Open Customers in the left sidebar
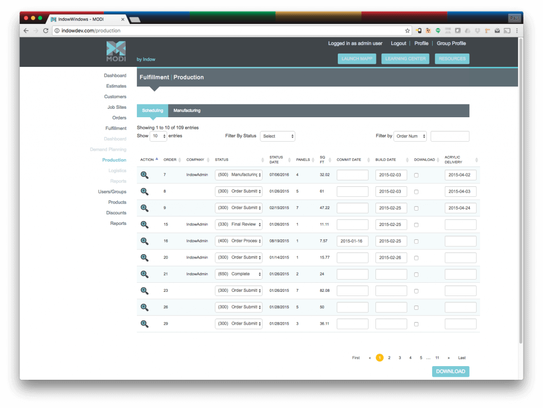Image resolution: width=543 pixels, height=408 pixels. point(115,97)
